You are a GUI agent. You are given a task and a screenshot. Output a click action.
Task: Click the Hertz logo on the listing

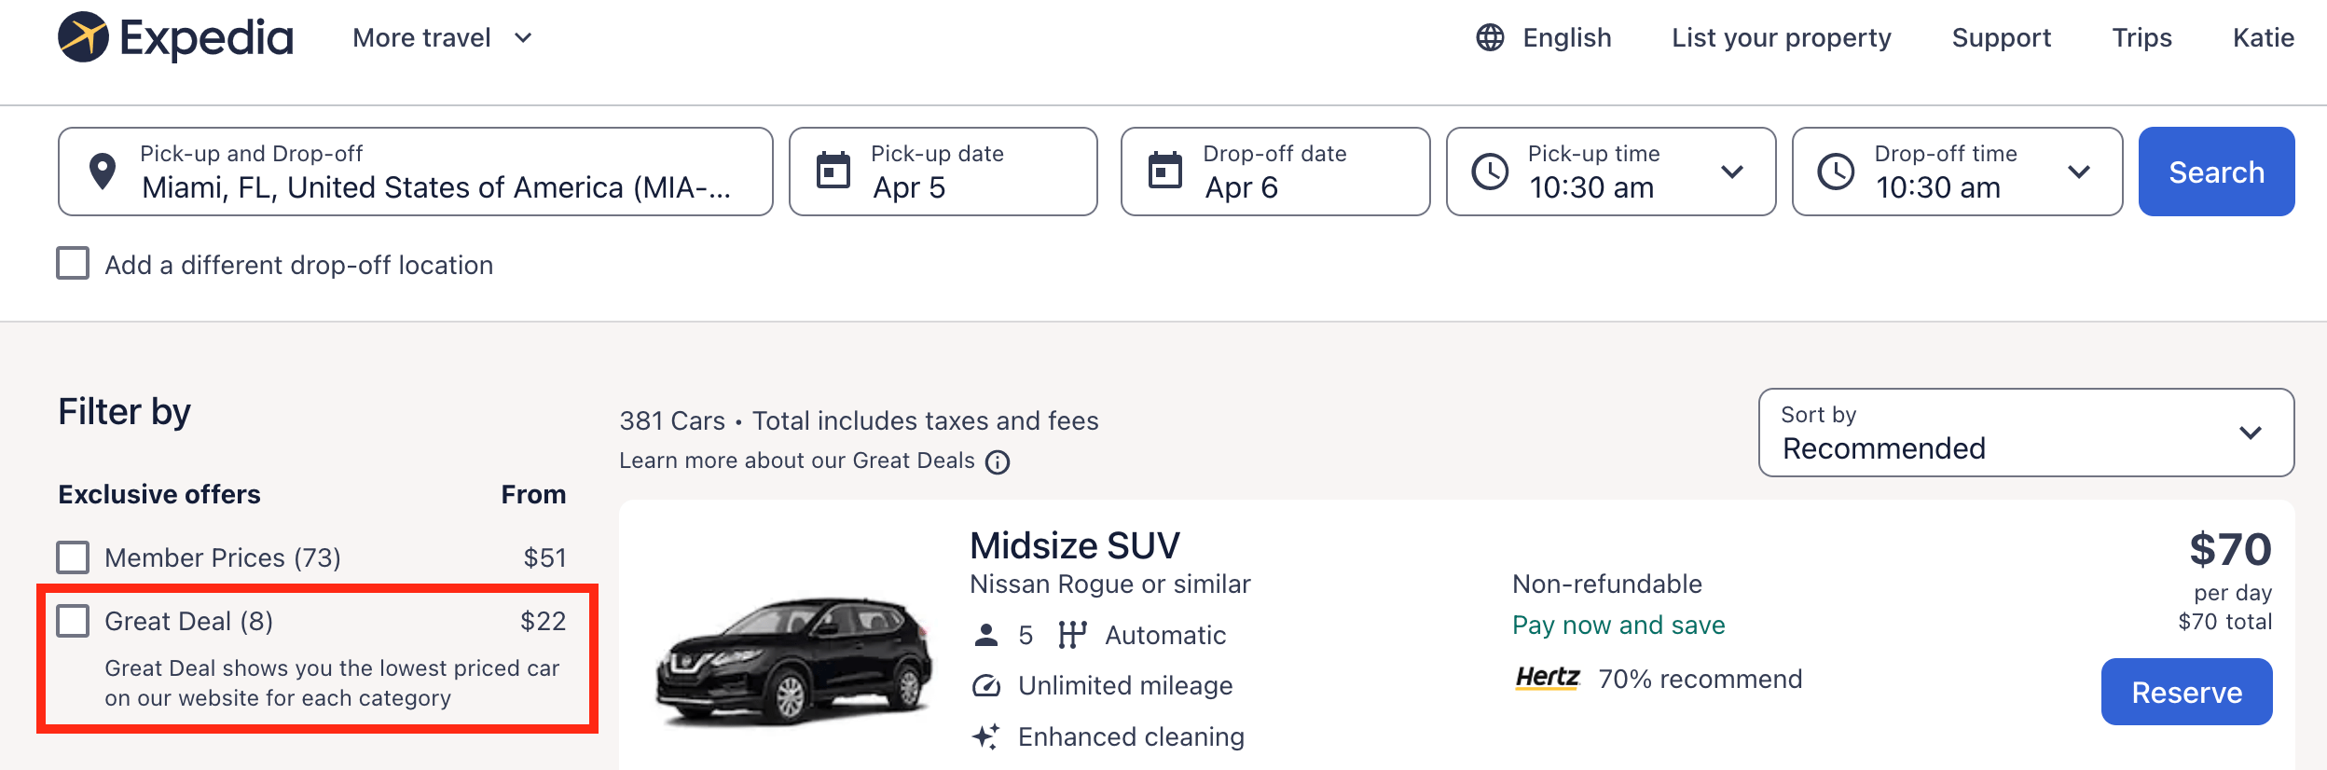pos(1546,679)
